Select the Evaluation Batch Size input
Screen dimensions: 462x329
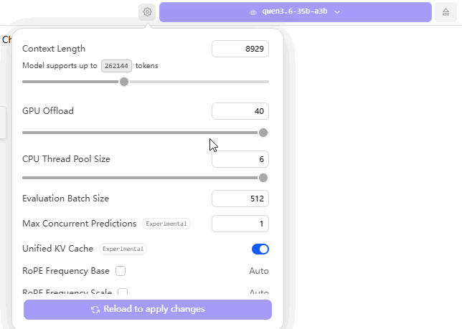240,199
